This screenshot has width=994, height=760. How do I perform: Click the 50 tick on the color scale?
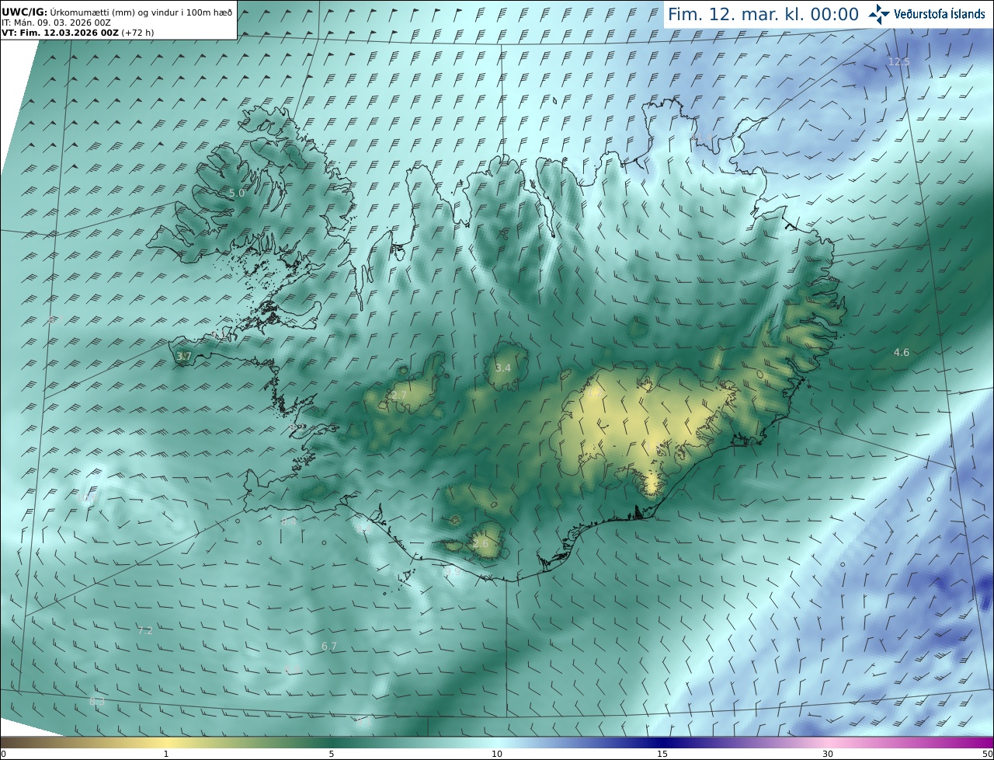987,754
